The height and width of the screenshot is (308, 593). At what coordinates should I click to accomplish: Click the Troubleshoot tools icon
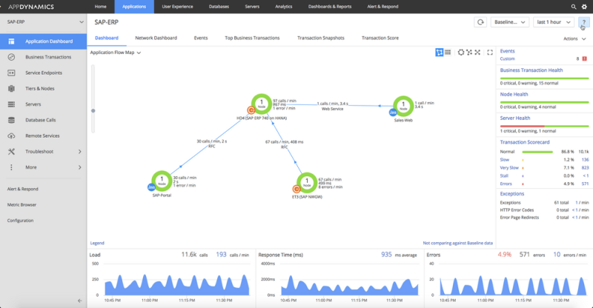tap(11, 152)
